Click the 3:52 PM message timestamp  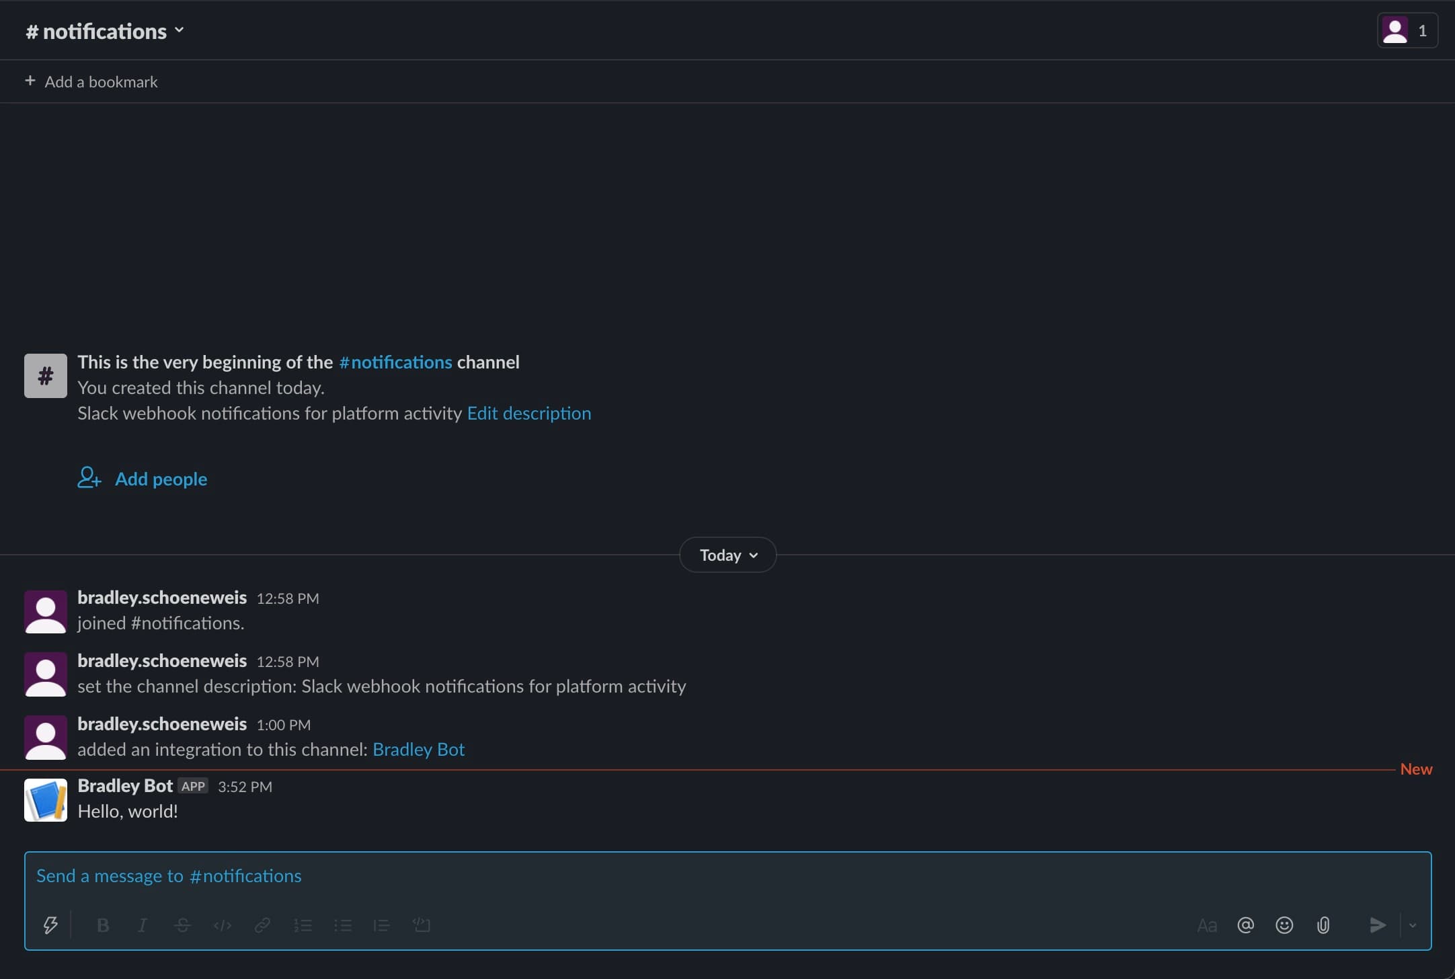(x=245, y=787)
